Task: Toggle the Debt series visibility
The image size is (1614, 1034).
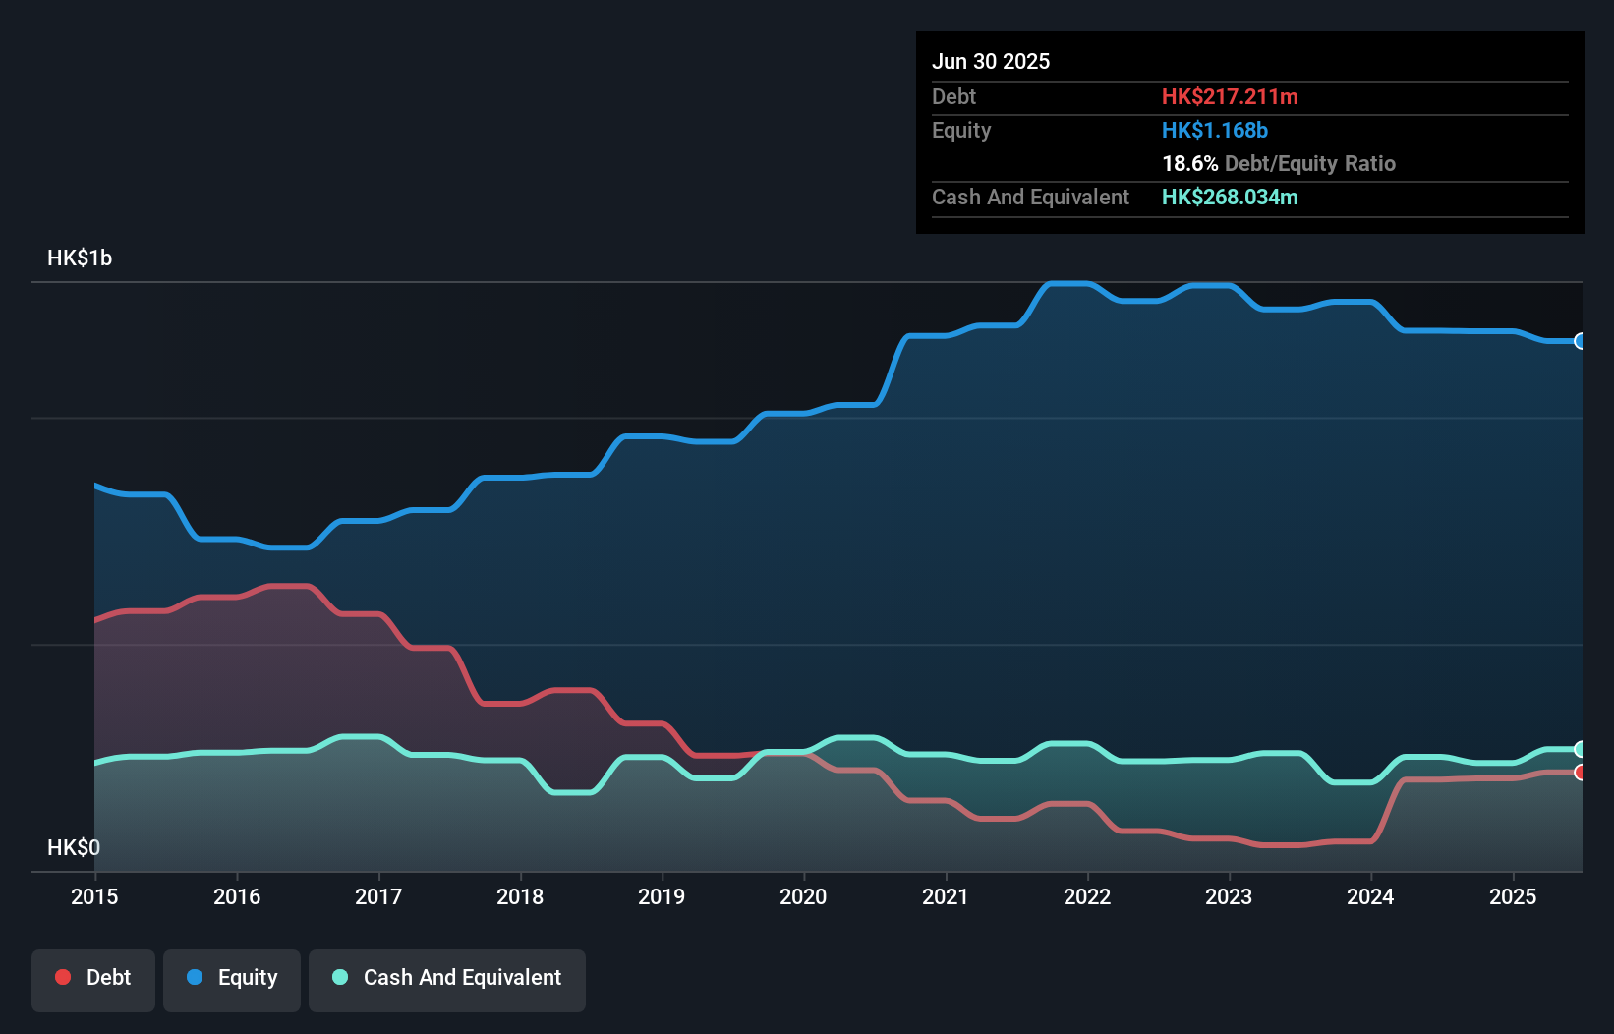Action: coord(93,978)
